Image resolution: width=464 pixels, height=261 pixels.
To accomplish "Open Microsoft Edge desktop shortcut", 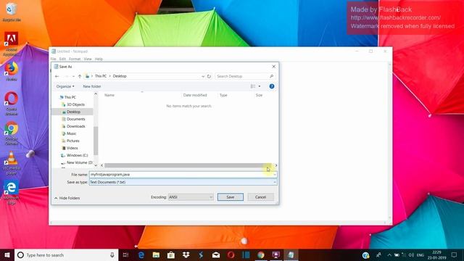I will [12, 193].
